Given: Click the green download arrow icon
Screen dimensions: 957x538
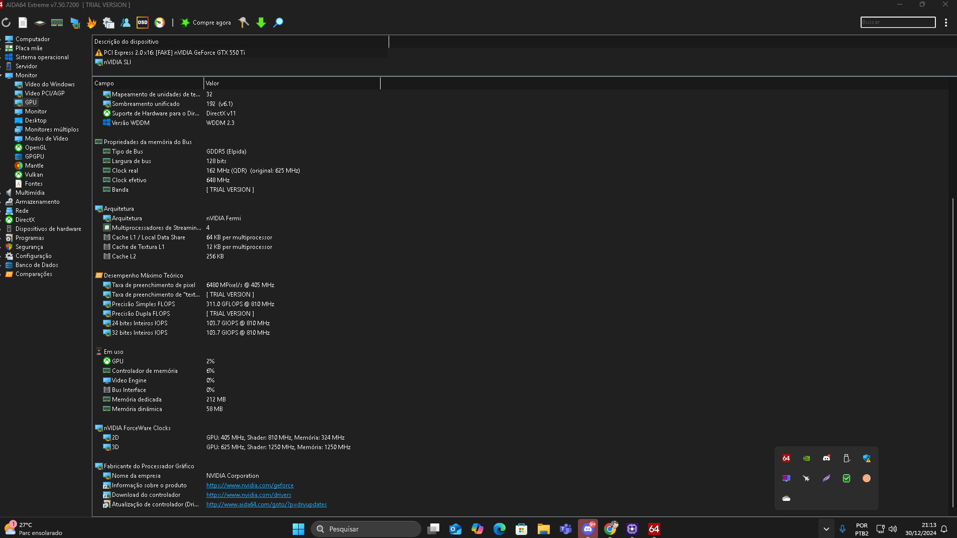Looking at the screenshot, I should (x=261, y=23).
